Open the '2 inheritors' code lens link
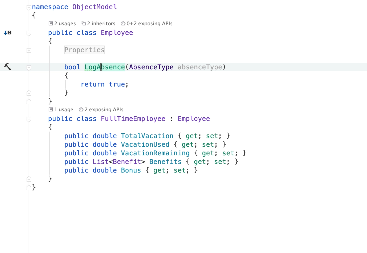This screenshot has height=253, width=367. click(98, 24)
